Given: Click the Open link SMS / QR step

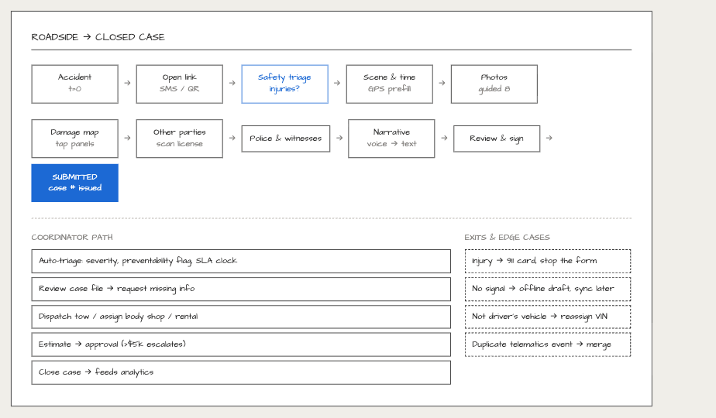Looking at the screenshot, I should [x=180, y=84].
